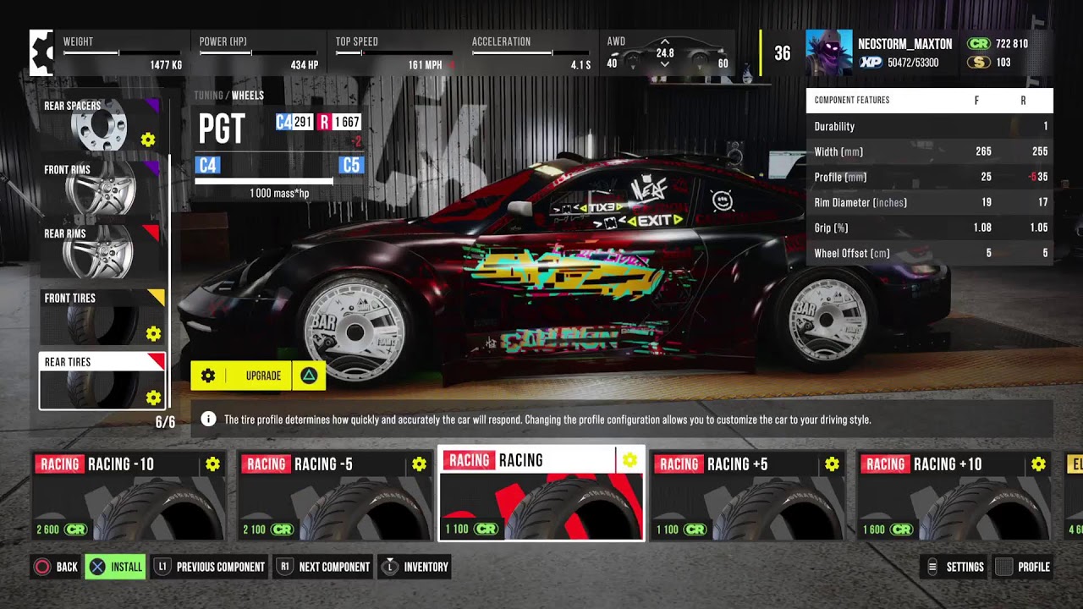
Task: Click the info icon before tire tip
Action: click(x=207, y=420)
